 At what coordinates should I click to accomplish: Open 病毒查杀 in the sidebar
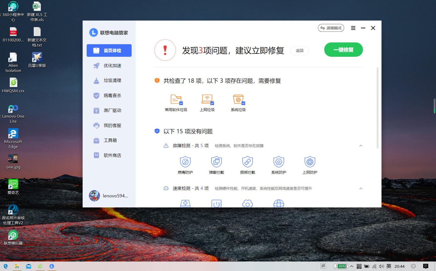(x=109, y=96)
